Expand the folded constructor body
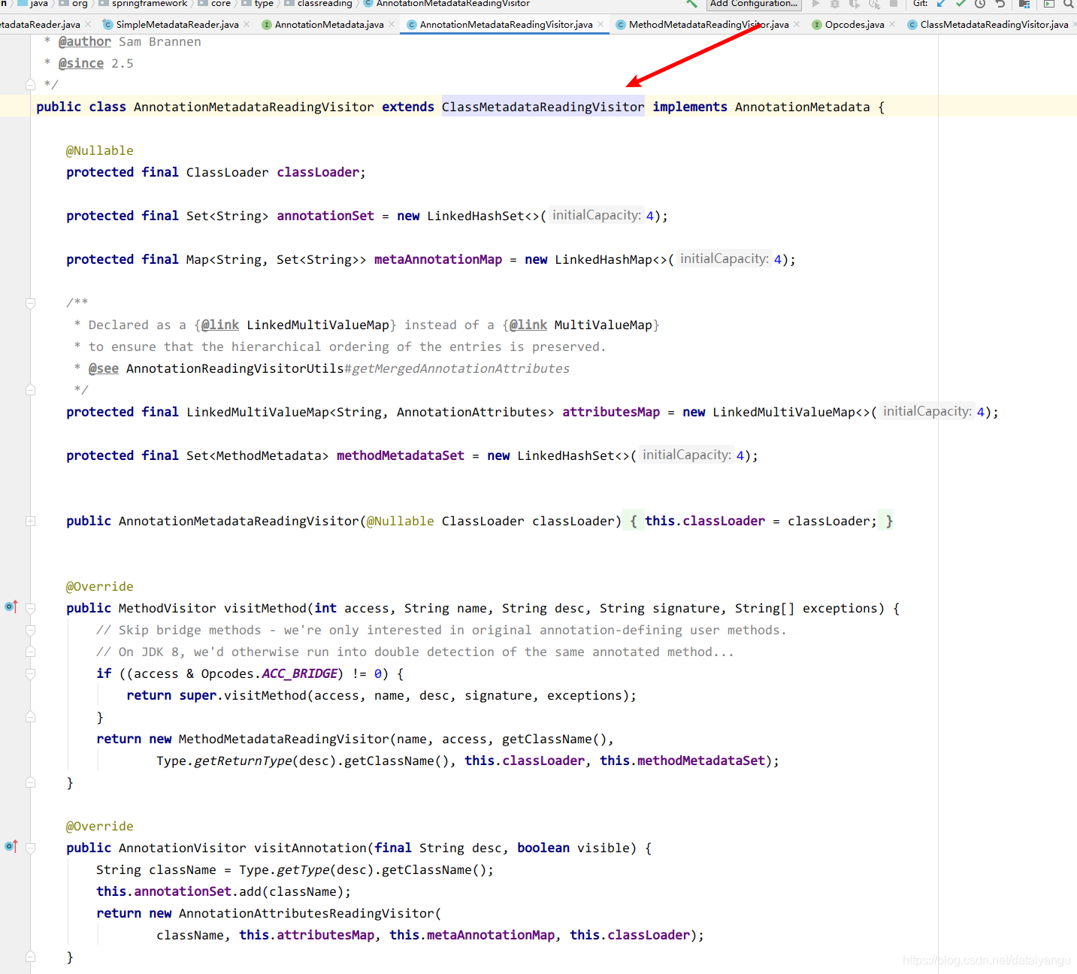This screenshot has height=974, width=1077. point(30,521)
